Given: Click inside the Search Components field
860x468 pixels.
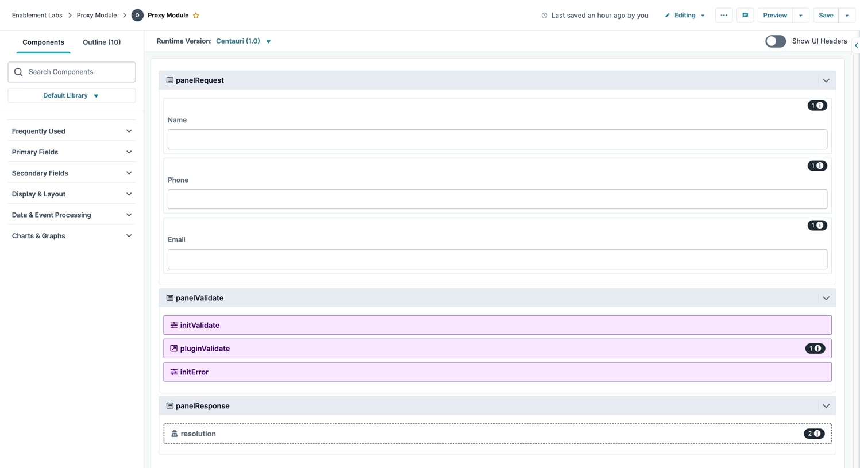Looking at the screenshot, I should coord(71,72).
